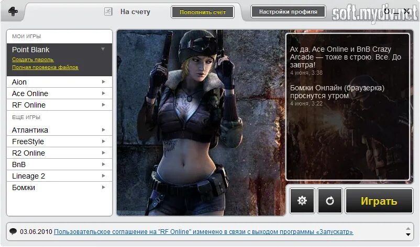The height and width of the screenshot is (247, 420).
Task: Select RF Online game entry
Action: (x=59, y=105)
